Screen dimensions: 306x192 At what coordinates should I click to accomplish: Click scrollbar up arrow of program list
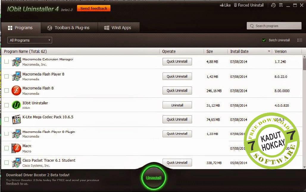[304, 57]
